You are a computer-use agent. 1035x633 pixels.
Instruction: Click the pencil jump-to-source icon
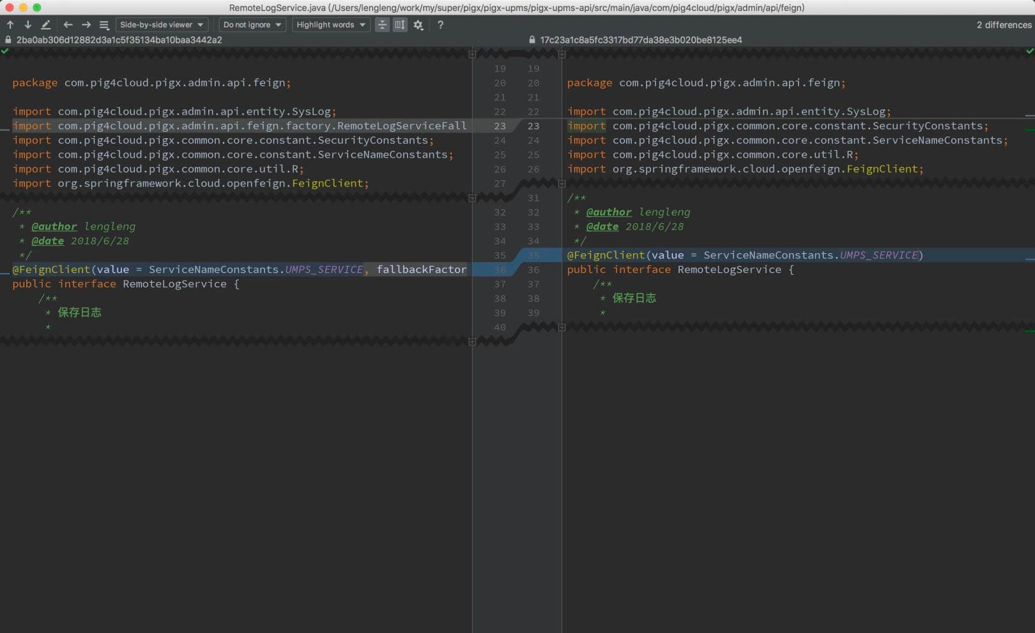[x=45, y=25]
